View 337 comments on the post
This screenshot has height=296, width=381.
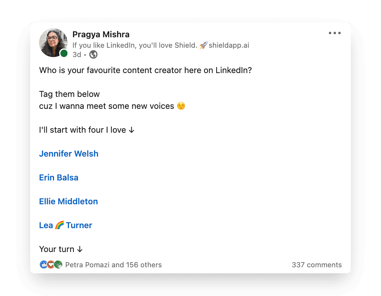pyautogui.click(x=317, y=265)
